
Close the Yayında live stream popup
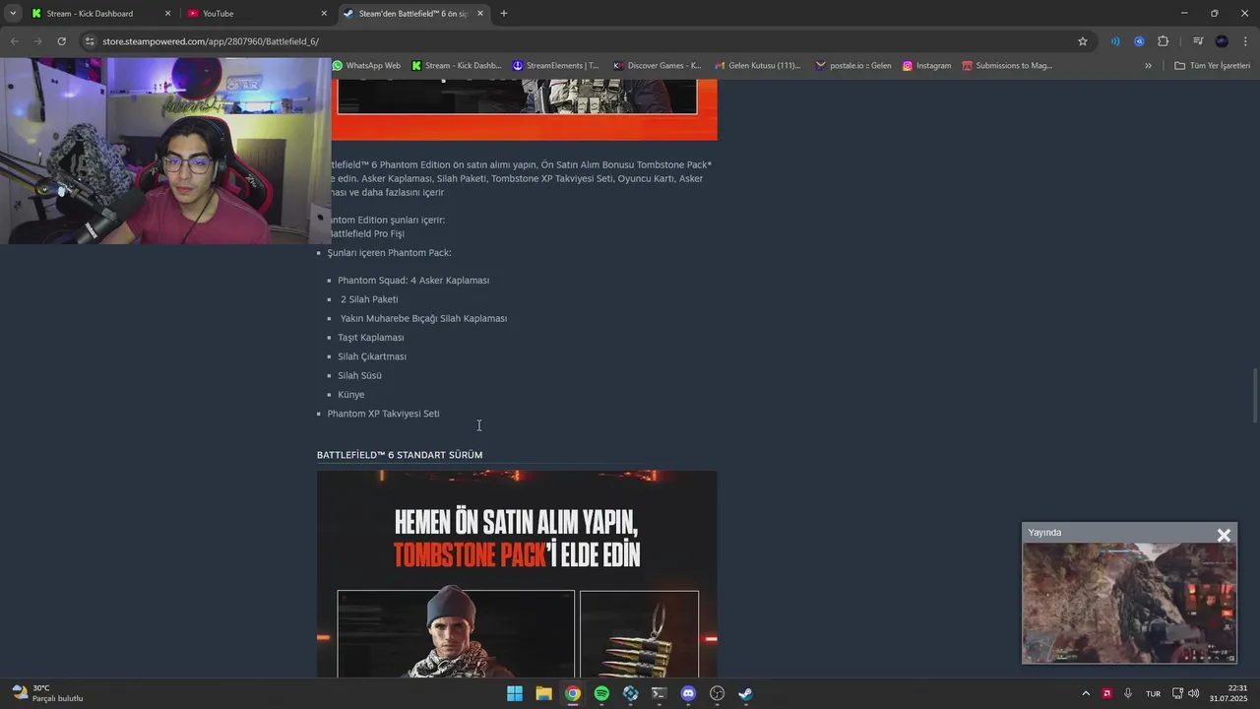pos(1224,535)
